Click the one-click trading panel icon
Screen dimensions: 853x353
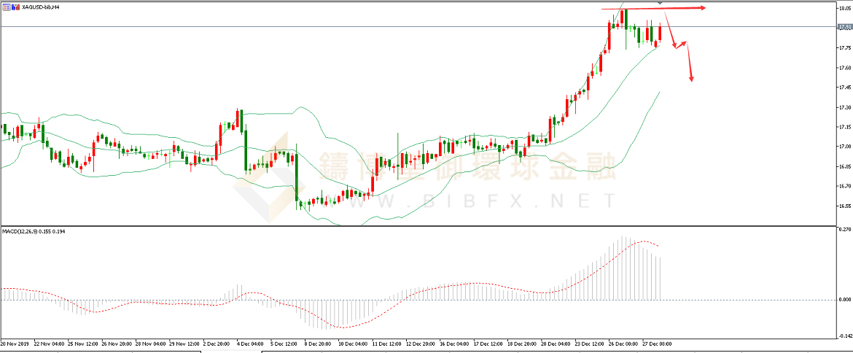click(x=6, y=7)
